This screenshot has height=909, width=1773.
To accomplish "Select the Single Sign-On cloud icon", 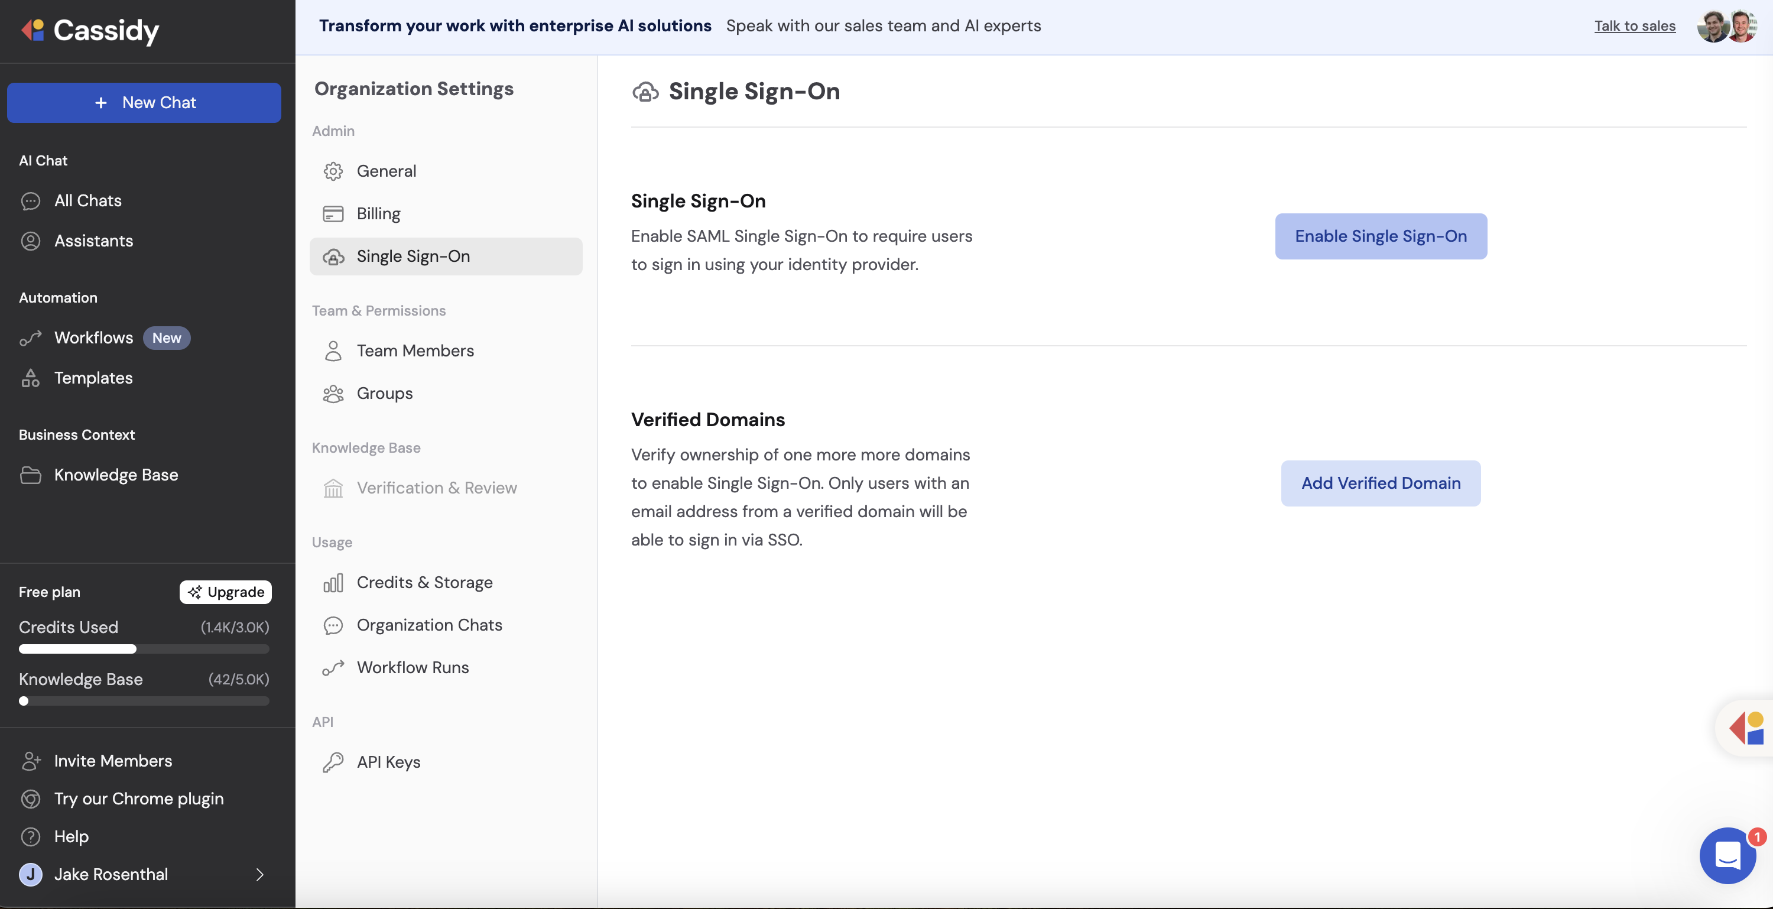I will (x=335, y=257).
